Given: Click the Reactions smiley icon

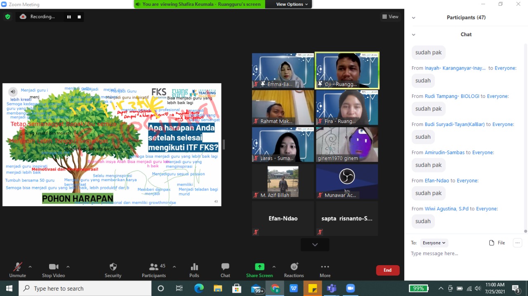Looking at the screenshot, I should [294, 267].
